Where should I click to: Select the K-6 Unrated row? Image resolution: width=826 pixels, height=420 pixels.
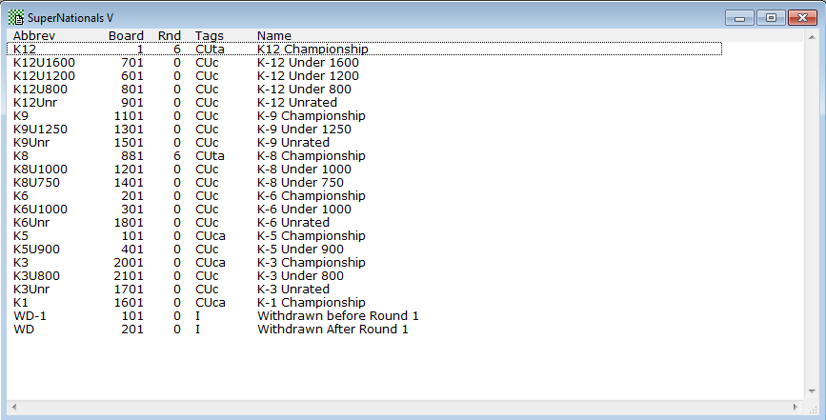[297, 222]
